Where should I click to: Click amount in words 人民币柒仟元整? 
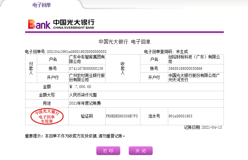tap(83, 95)
